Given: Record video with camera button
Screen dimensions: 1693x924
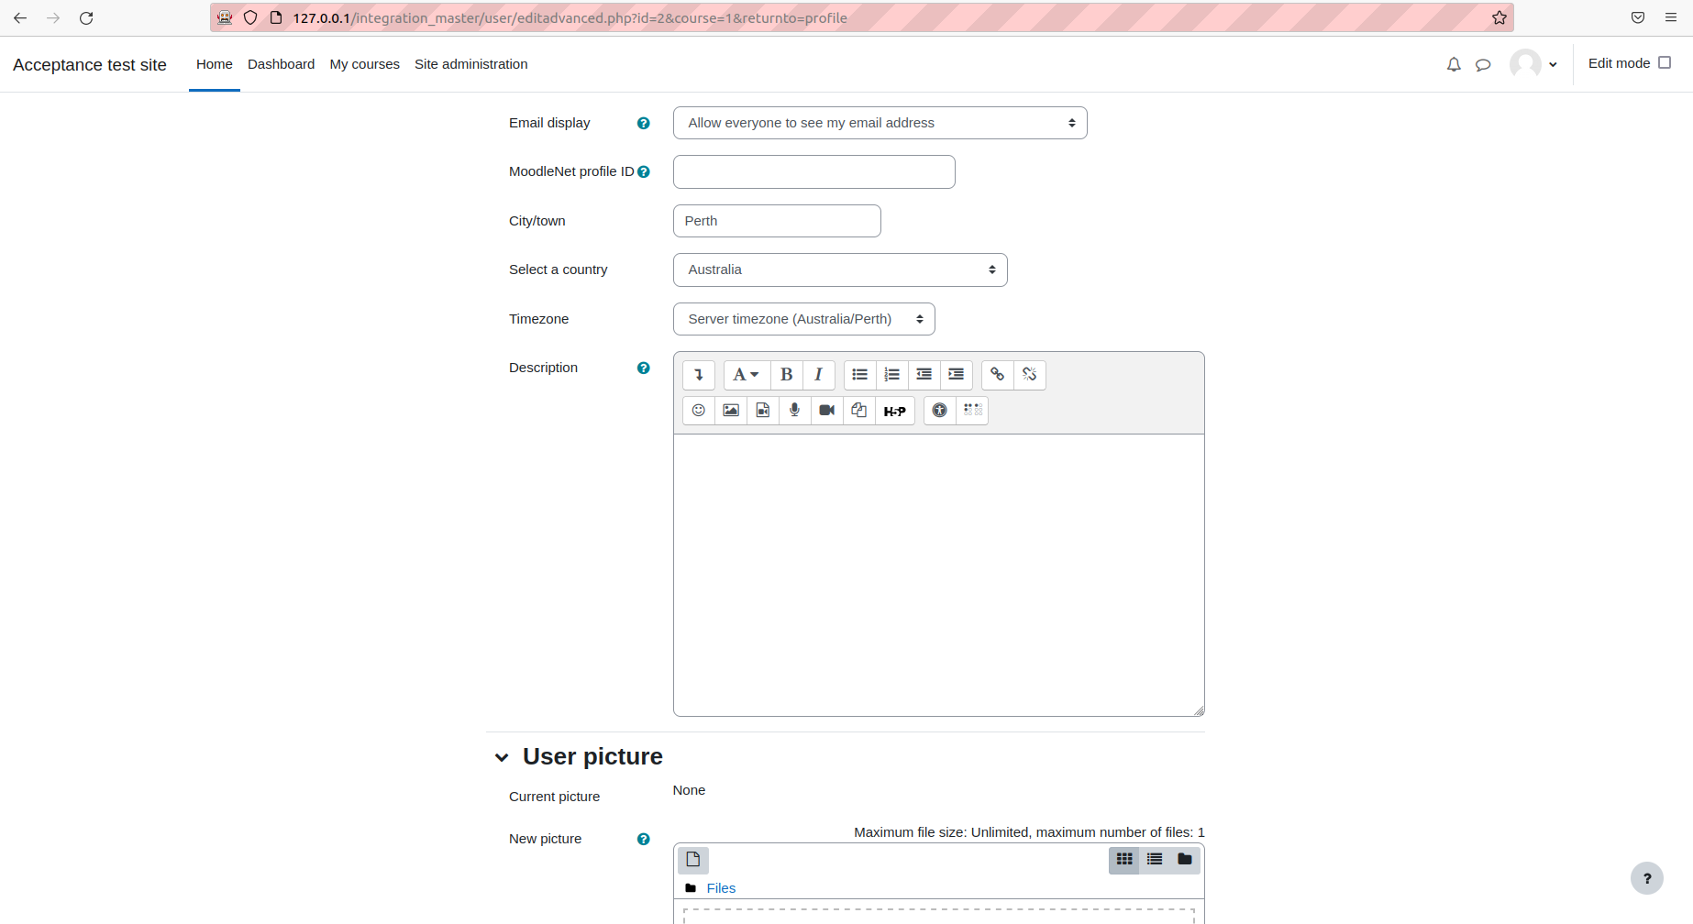Looking at the screenshot, I should [827, 411].
